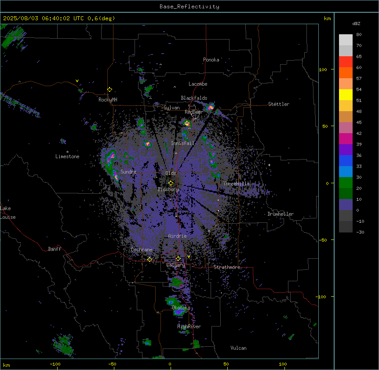Click the Lake Louise label at left edge
Screen dimensions: 379x370
[8, 213]
